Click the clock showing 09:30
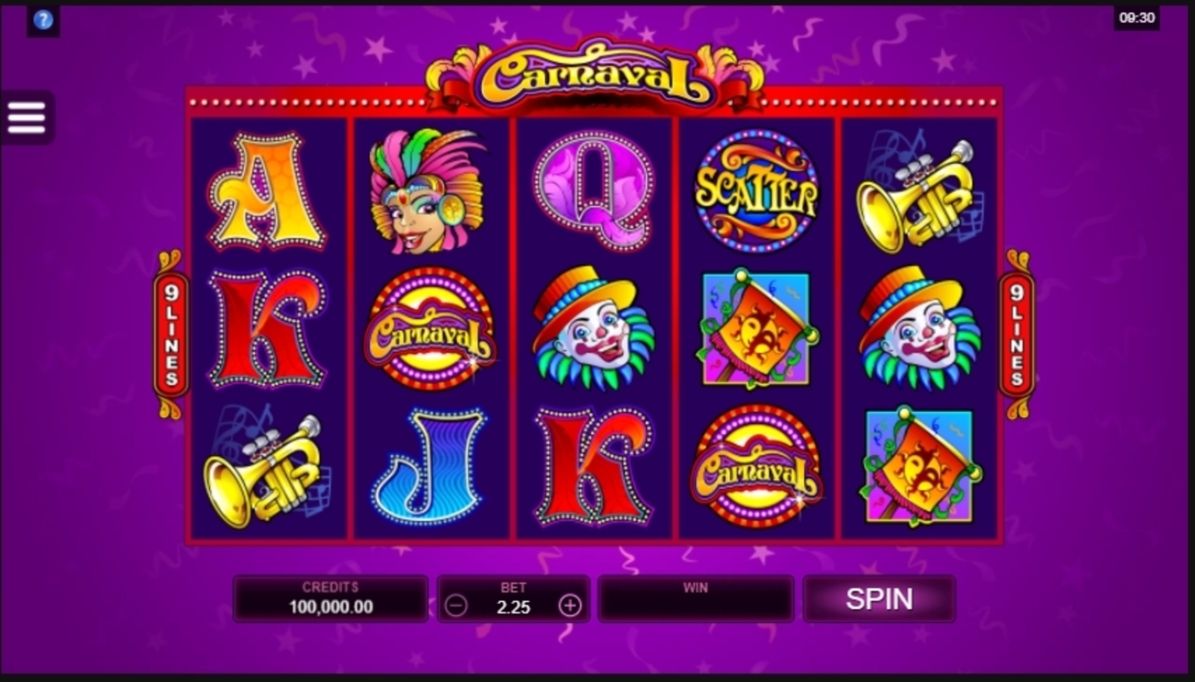 [x=1136, y=18]
